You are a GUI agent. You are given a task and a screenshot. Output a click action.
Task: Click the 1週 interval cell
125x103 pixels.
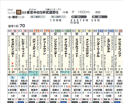(x=55, y=96)
